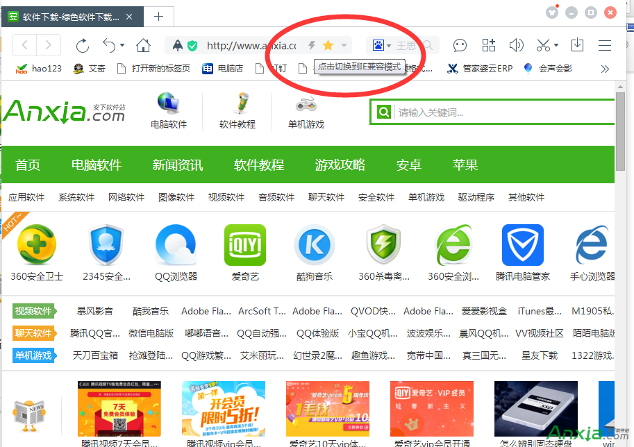Screen dimensions: 634x447
Task: Open the 图像软件 subcategory
Action: click(176, 197)
